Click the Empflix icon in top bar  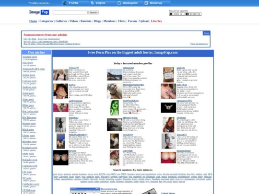click(93, 3)
